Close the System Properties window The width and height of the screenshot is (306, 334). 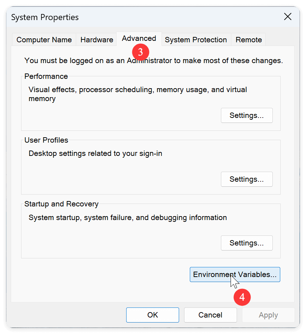point(288,16)
